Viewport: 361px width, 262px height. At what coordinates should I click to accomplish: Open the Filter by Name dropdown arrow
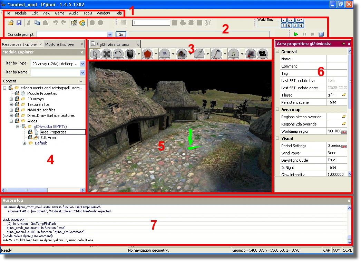tap(82, 72)
